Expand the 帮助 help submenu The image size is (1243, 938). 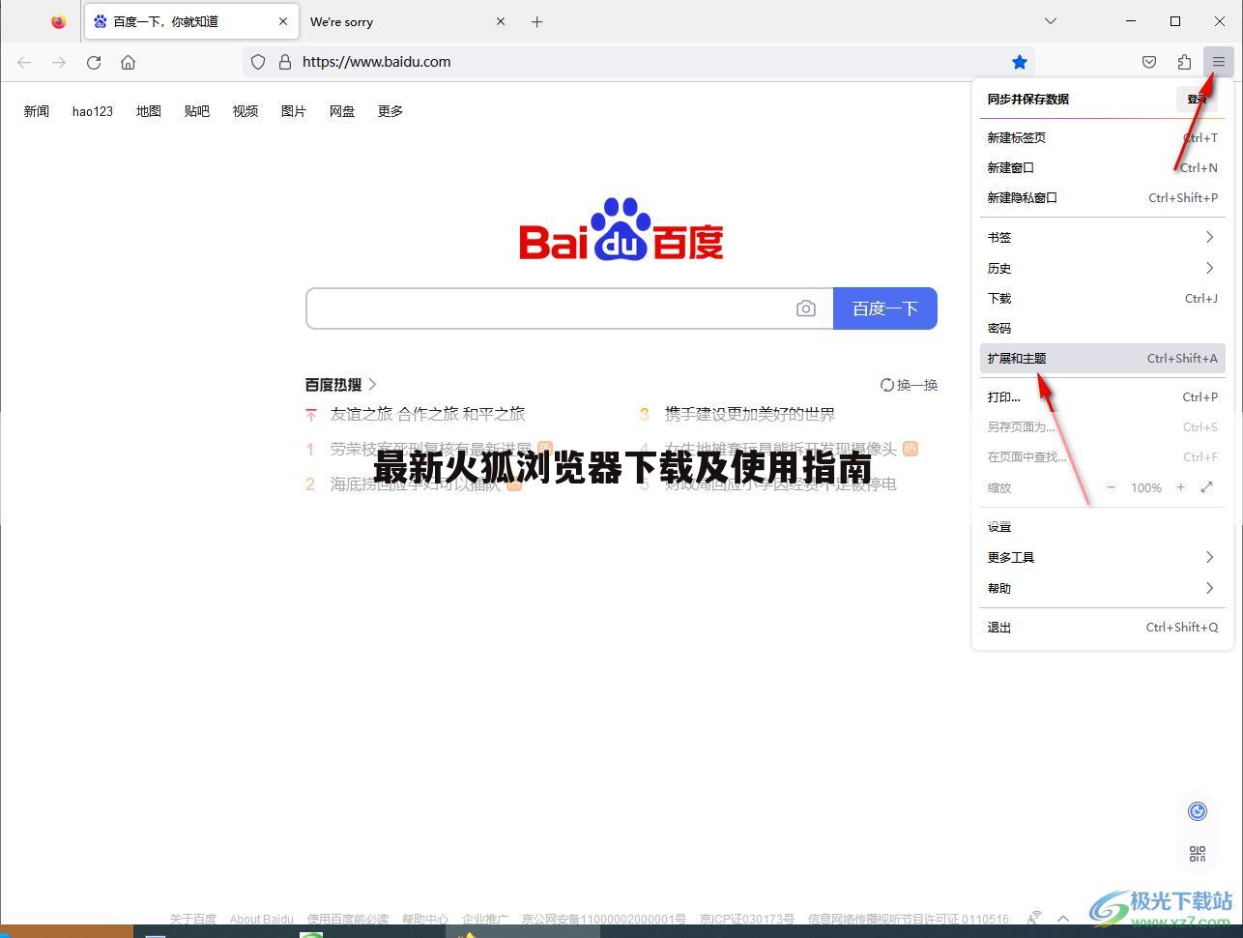[1102, 588]
